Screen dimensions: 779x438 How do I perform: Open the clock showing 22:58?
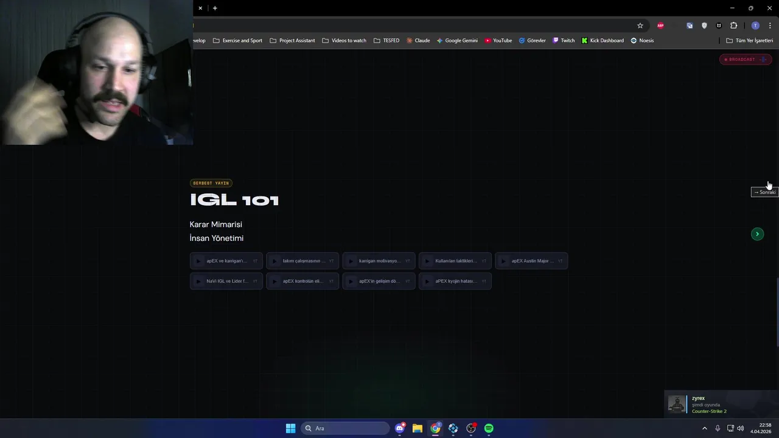[x=761, y=428]
